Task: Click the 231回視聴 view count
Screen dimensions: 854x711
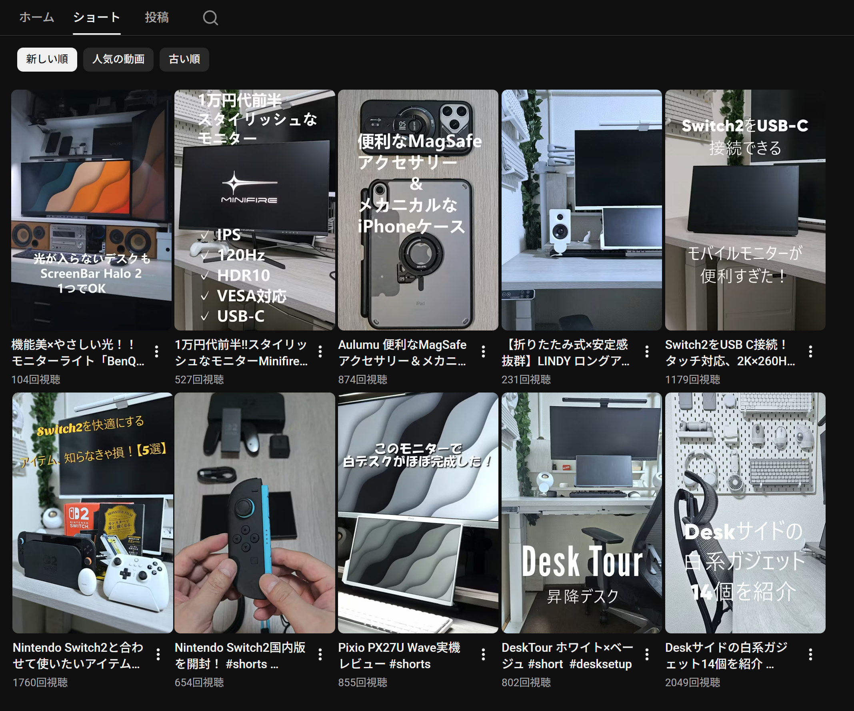Action: click(x=526, y=379)
